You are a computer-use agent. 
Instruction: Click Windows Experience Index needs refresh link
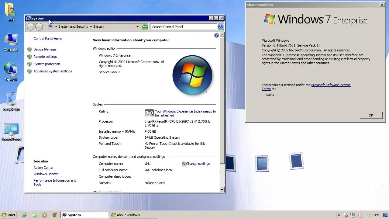click(x=185, y=113)
